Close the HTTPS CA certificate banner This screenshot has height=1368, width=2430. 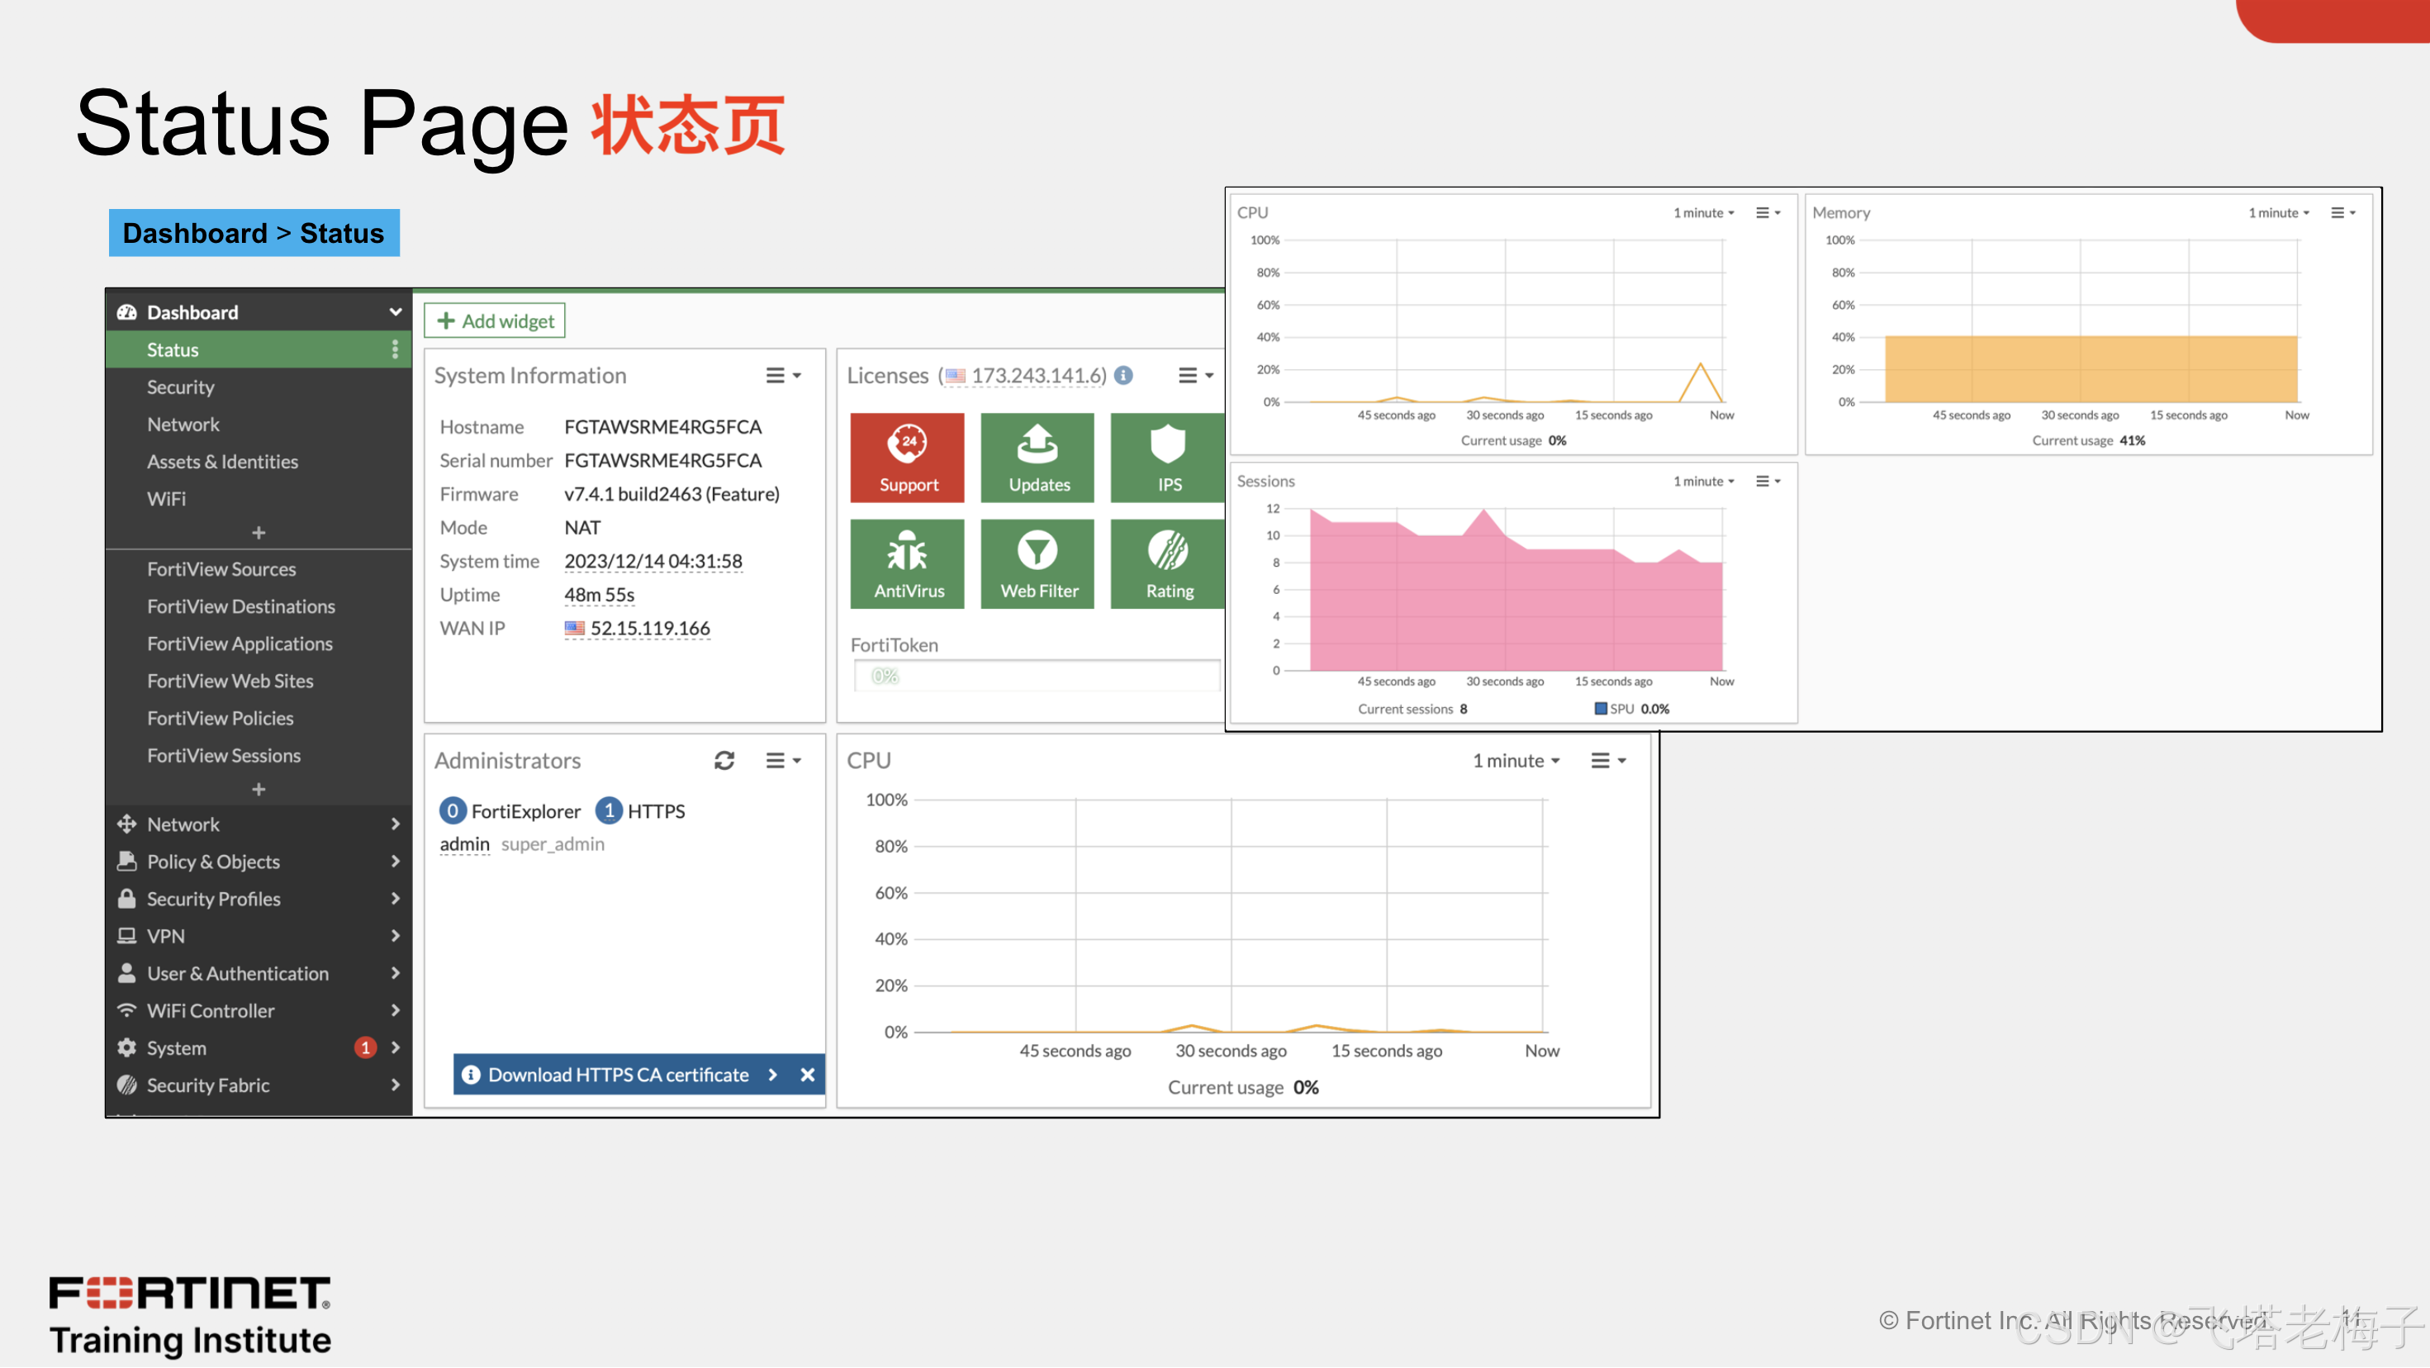click(808, 1075)
